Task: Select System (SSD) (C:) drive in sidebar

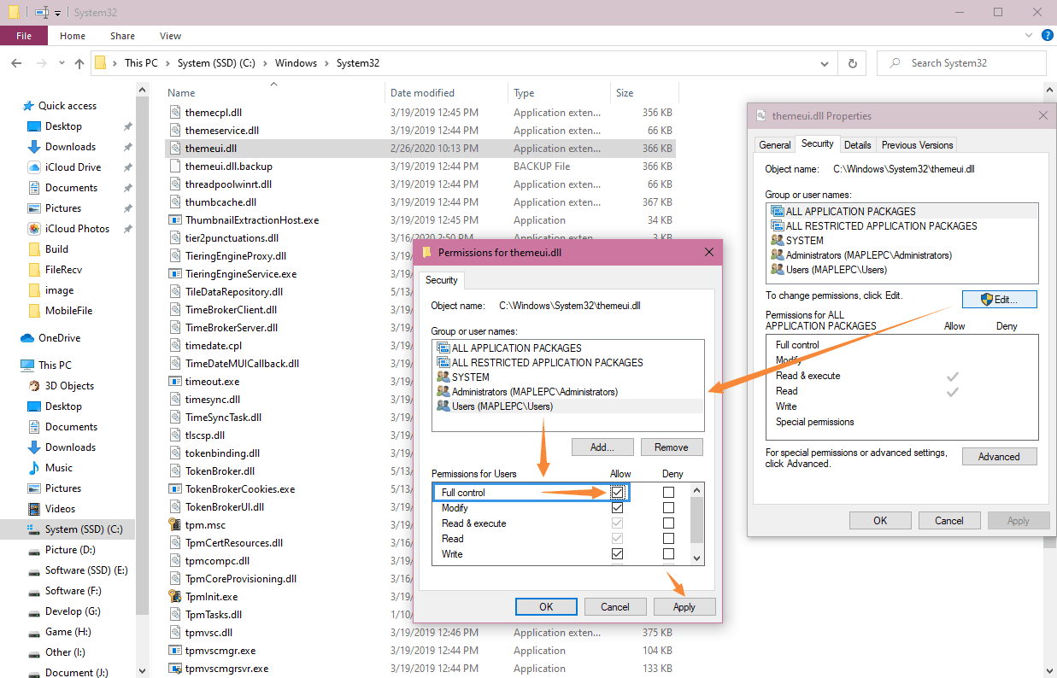Action: tap(85, 529)
